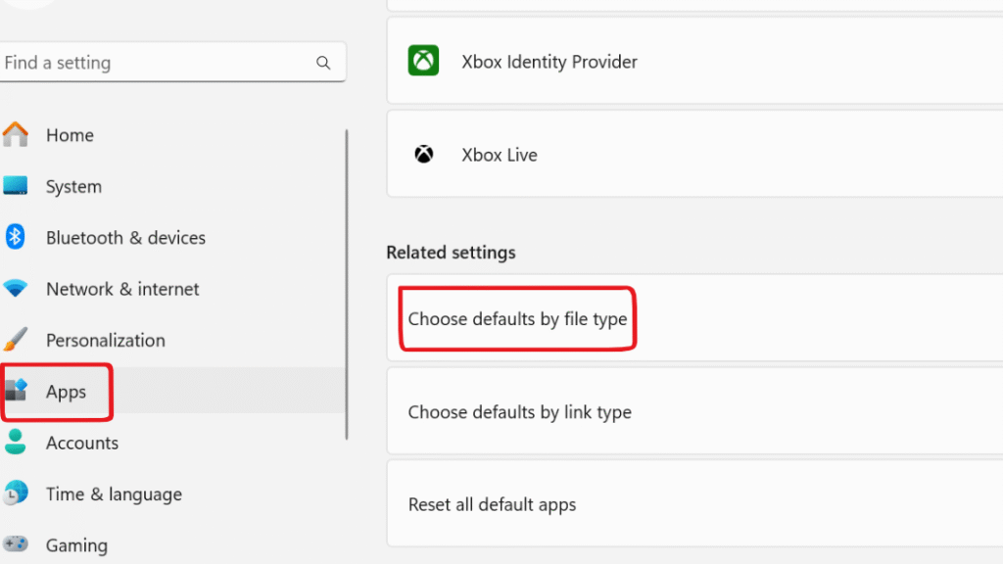Click the Accounts person icon

(16, 442)
